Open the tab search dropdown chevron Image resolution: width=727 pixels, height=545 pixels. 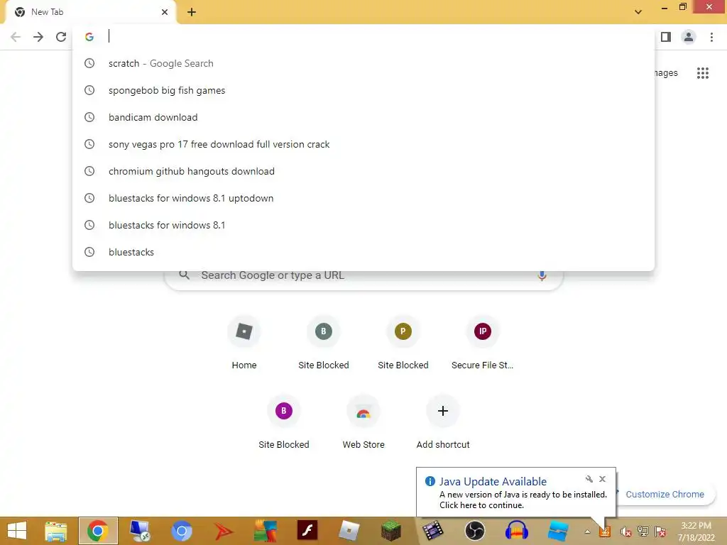pyautogui.click(x=638, y=12)
